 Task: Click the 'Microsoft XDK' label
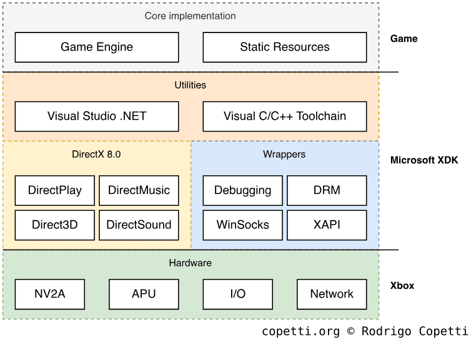424,160
